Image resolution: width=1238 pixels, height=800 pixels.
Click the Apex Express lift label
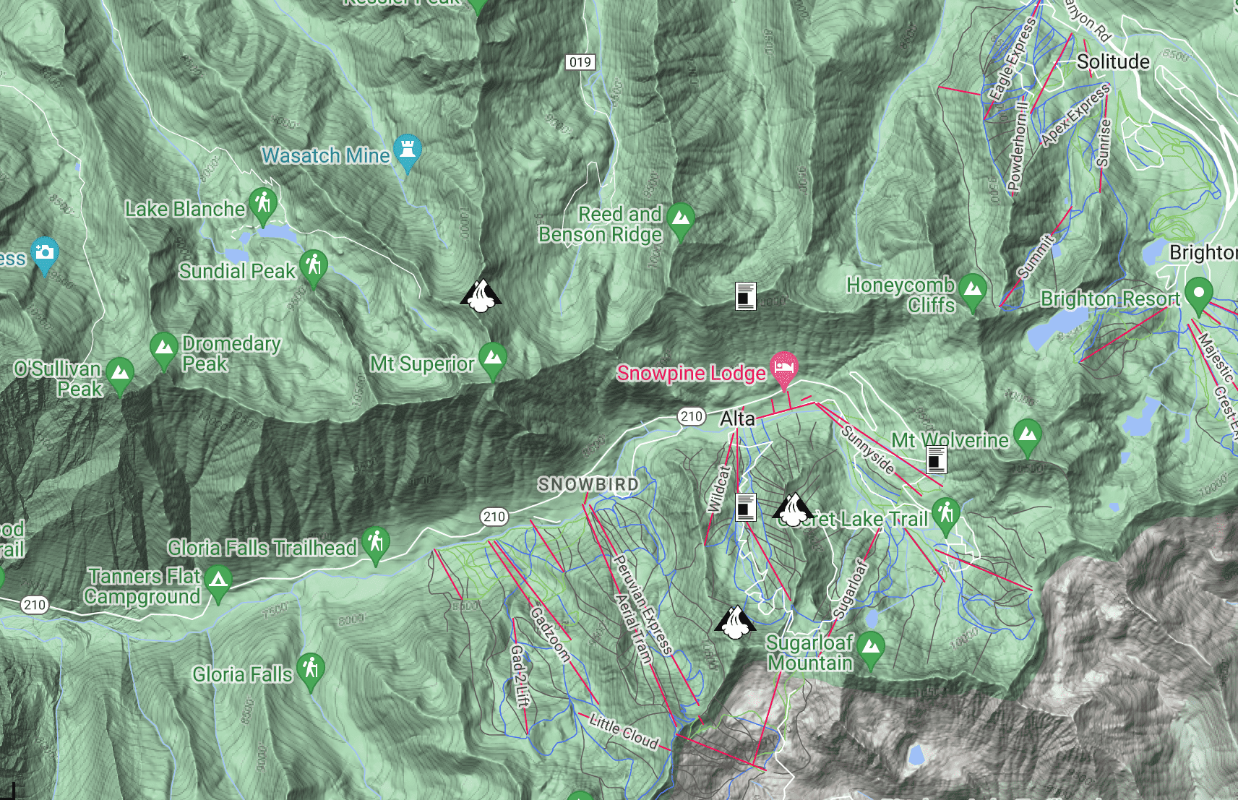(1075, 115)
